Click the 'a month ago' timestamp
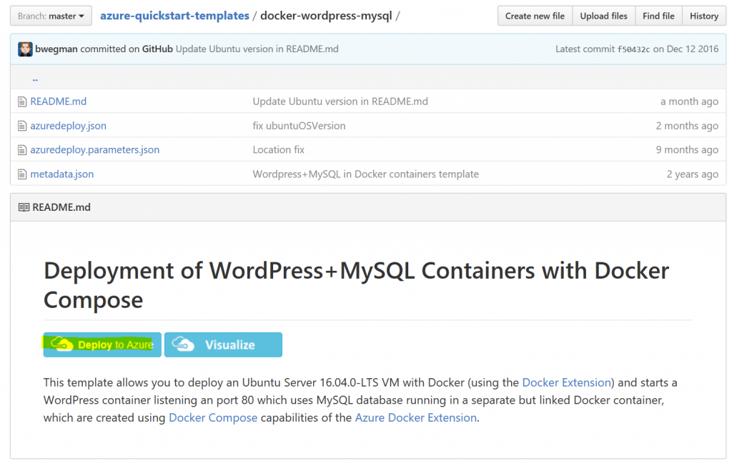Image resolution: width=732 pixels, height=466 pixels. tap(689, 101)
